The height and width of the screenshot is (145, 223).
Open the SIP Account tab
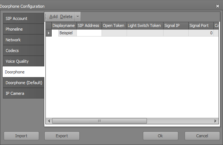point(24,18)
